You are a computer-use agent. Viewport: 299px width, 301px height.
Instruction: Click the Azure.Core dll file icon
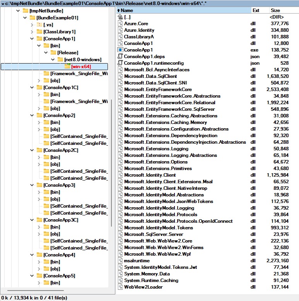tap(120, 24)
